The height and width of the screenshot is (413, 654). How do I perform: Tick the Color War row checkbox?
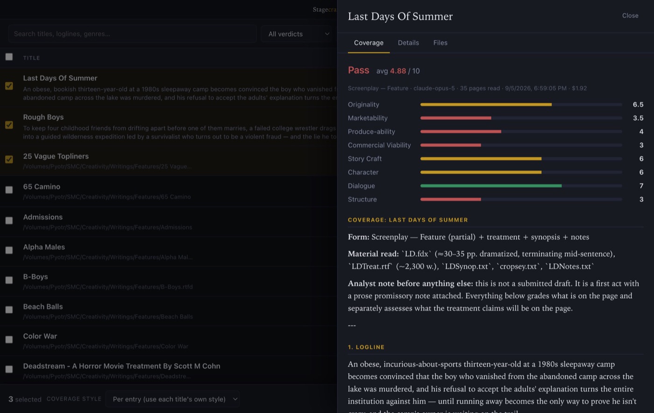coord(9,340)
